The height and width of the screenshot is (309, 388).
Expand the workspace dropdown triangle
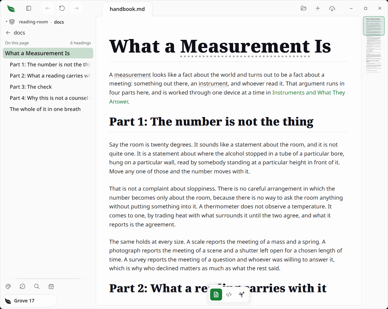click(6, 22)
